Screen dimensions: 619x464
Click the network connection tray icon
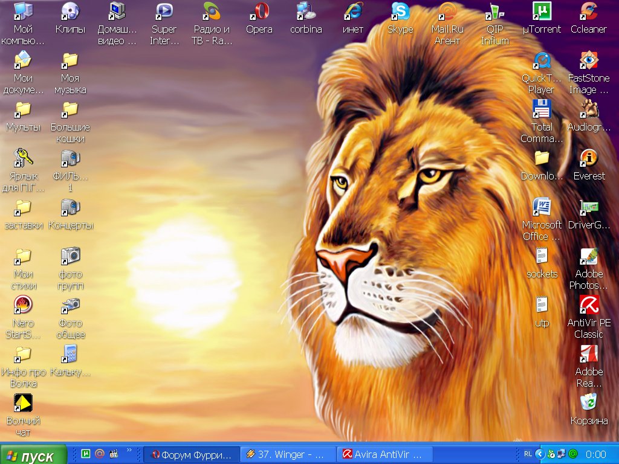pyautogui.click(x=562, y=454)
